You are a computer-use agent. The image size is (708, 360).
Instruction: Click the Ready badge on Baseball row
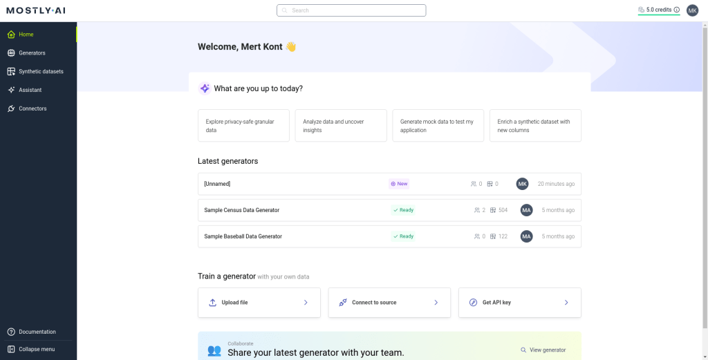tap(403, 236)
